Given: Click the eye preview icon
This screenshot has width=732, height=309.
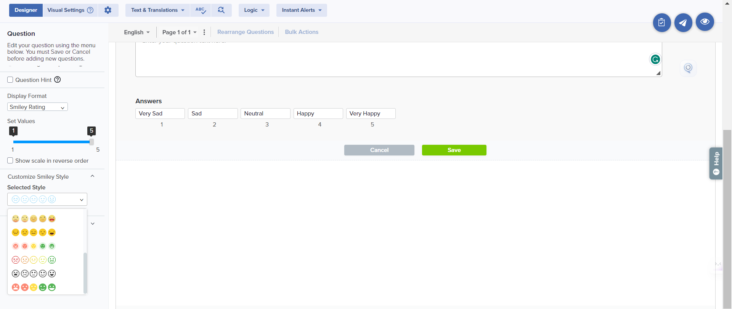Looking at the screenshot, I should tap(705, 22).
